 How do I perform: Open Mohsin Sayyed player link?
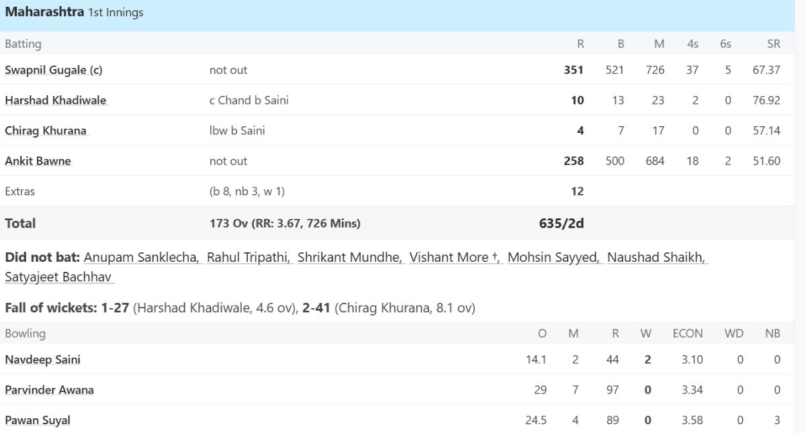tap(555, 257)
